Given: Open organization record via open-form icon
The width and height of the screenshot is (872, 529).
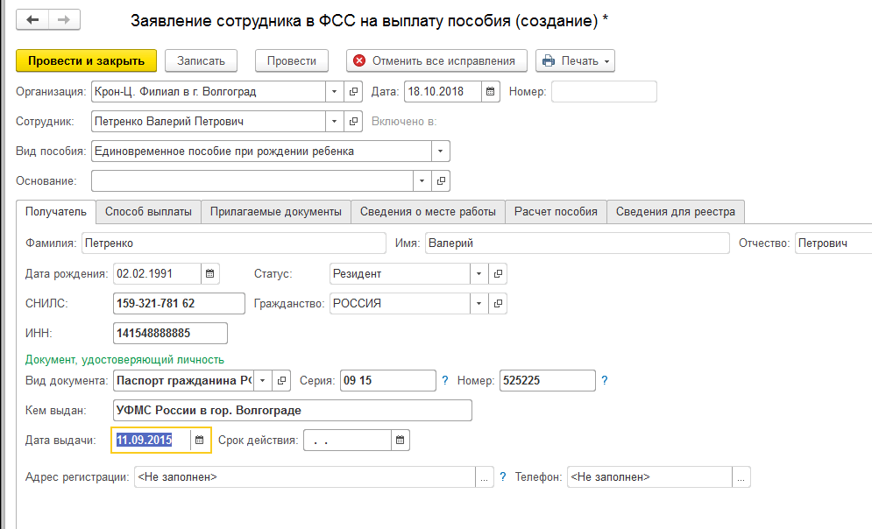Looking at the screenshot, I should pyautogui.click(x=354, y=91).
